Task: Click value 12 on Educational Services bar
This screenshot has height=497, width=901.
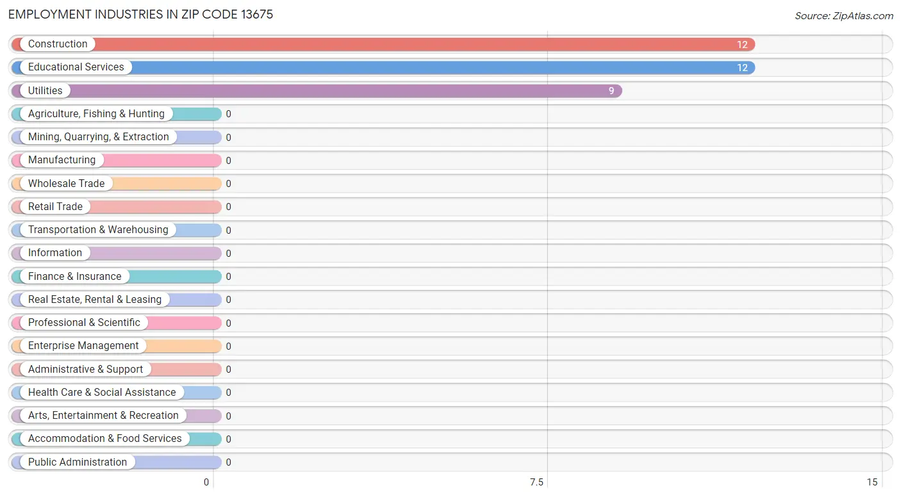Action: pyautogui.click(x=742, y=68)
